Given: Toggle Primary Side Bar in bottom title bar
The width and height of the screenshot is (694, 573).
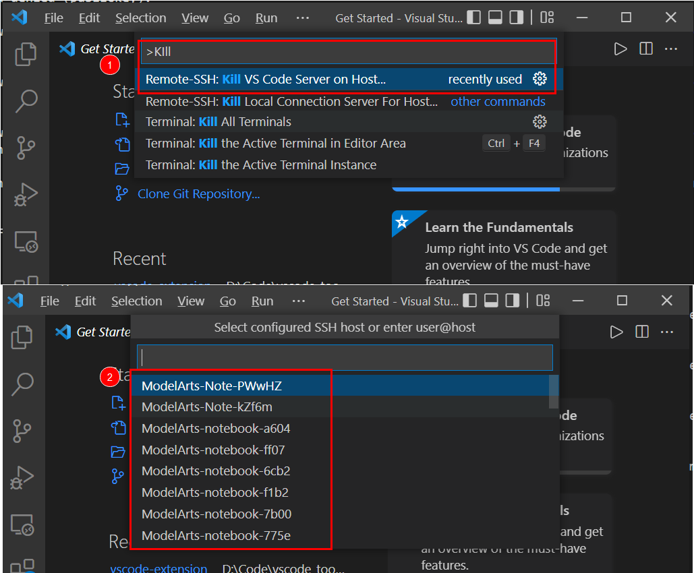Looking at the screenshot, I should click(x=469, y=301).
